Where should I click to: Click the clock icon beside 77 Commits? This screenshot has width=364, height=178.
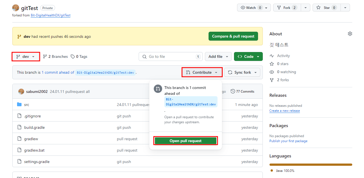233,91
